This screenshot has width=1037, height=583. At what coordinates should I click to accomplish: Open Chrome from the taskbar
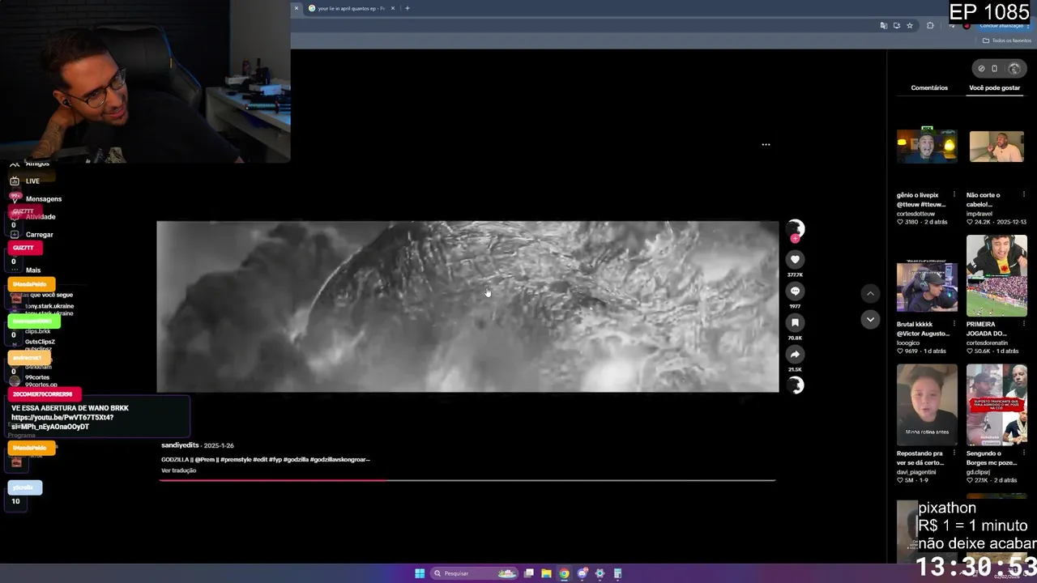[x=564, y=573]
